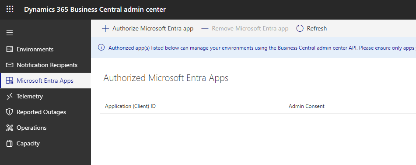Collapse sidebar using hamburger menu icon
416x165 pixels.
tap(10, 34)
